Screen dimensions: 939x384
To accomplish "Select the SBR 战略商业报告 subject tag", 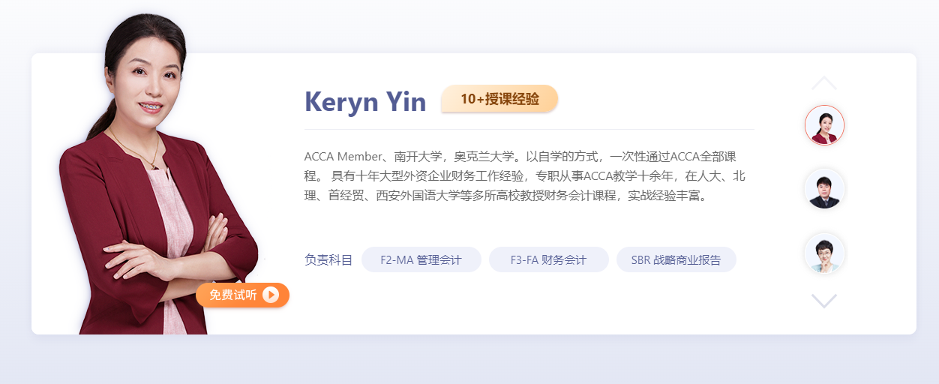I will click(x=676, y=260).
